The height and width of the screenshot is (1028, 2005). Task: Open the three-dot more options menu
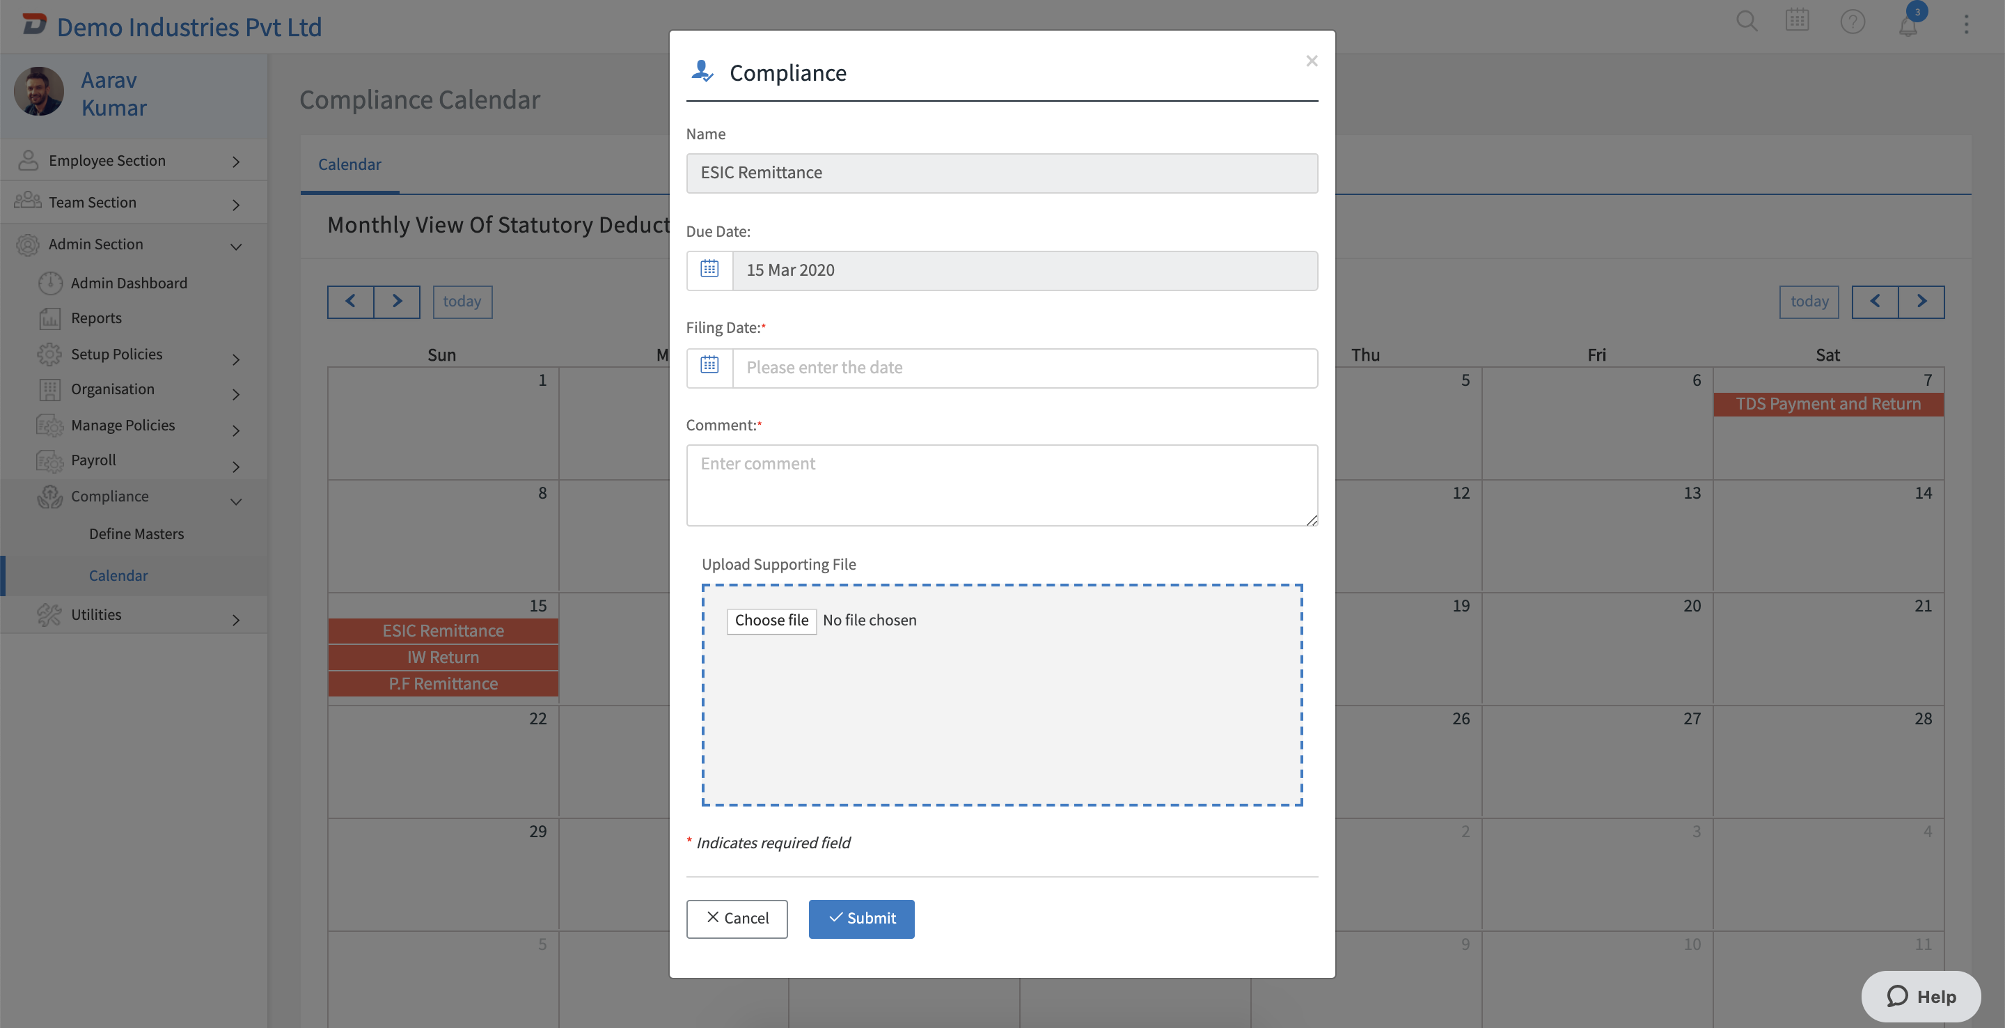click(x=1966, y=25)
